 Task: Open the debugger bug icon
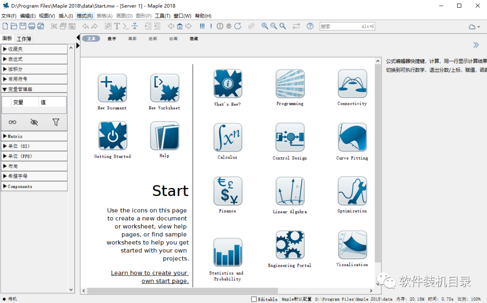pos(229,27)
